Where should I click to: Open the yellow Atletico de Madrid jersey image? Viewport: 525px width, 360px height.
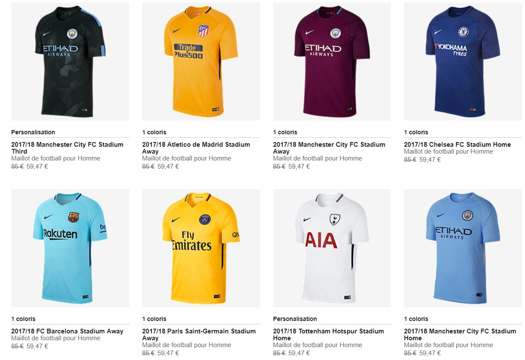201,61
